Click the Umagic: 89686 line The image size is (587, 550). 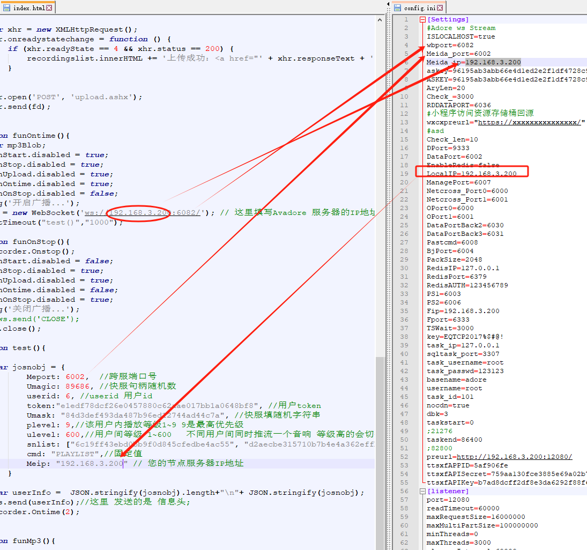101,387
